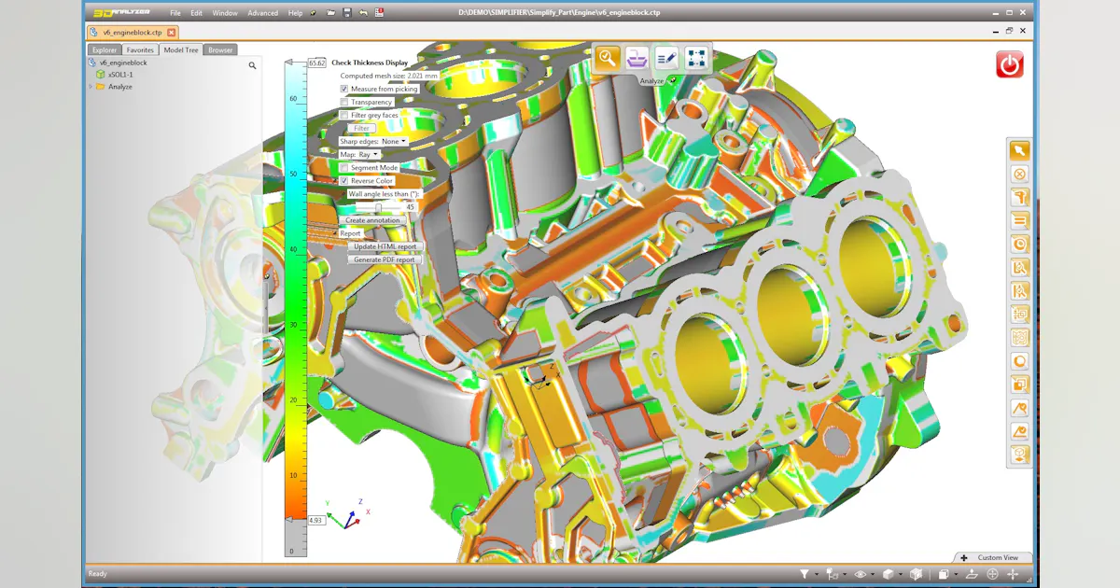The height and width of the screenshot is (588, 1120).
Task: Click the plane icon in bottom bar
Action: [972, 574]
